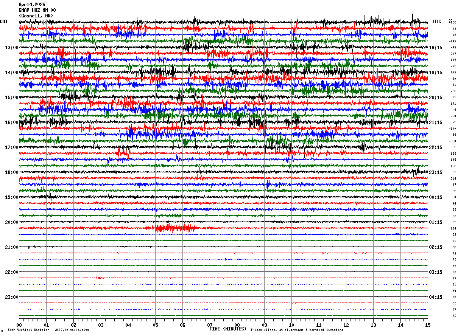Screen dimensions: 458x335
Task: Select the 17:00 CDT time label
Action: tap(11, 147)
